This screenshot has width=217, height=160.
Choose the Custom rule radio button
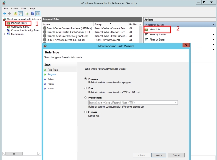[x=86, y=112]
